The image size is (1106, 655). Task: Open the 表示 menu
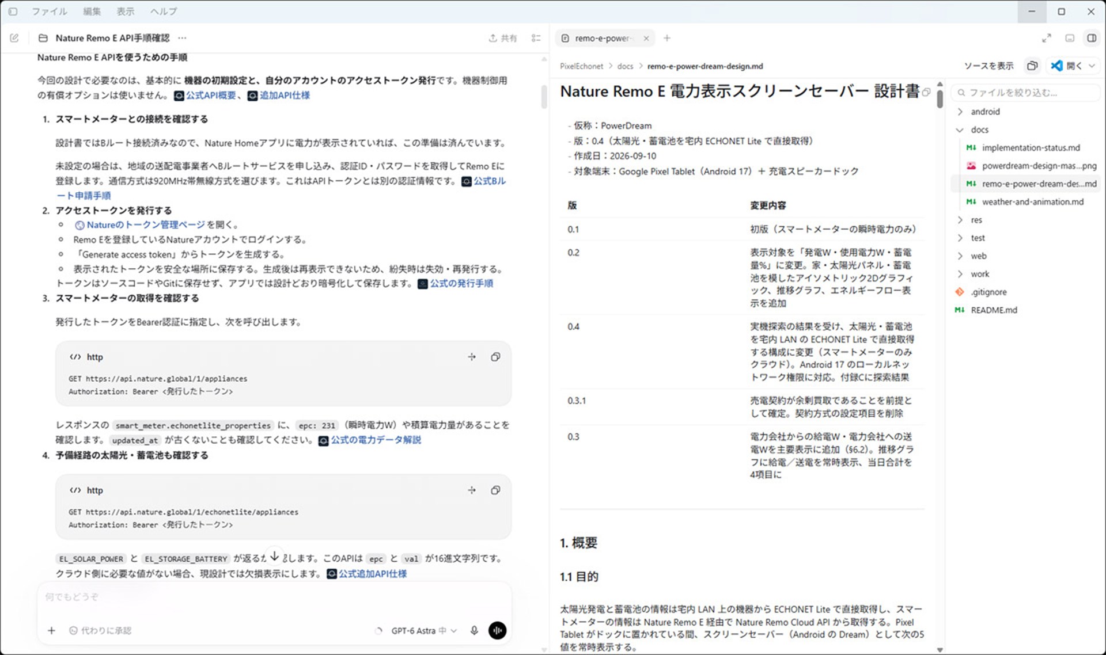tap(125, 11)
